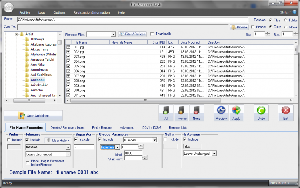
Task: Click the Scan Subfolders button
Action: click(x=33, y=116)
